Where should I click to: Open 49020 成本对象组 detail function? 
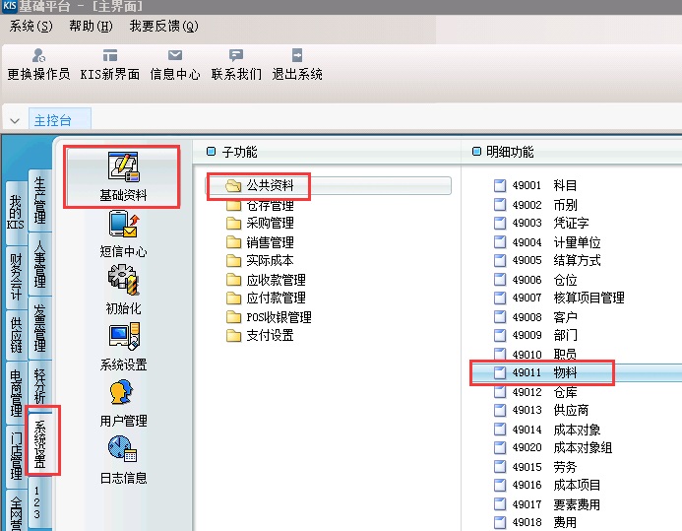(x=553, y=448)
